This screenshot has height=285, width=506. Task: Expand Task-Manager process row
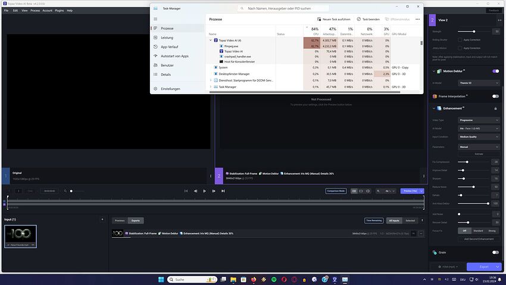point(211,86)
